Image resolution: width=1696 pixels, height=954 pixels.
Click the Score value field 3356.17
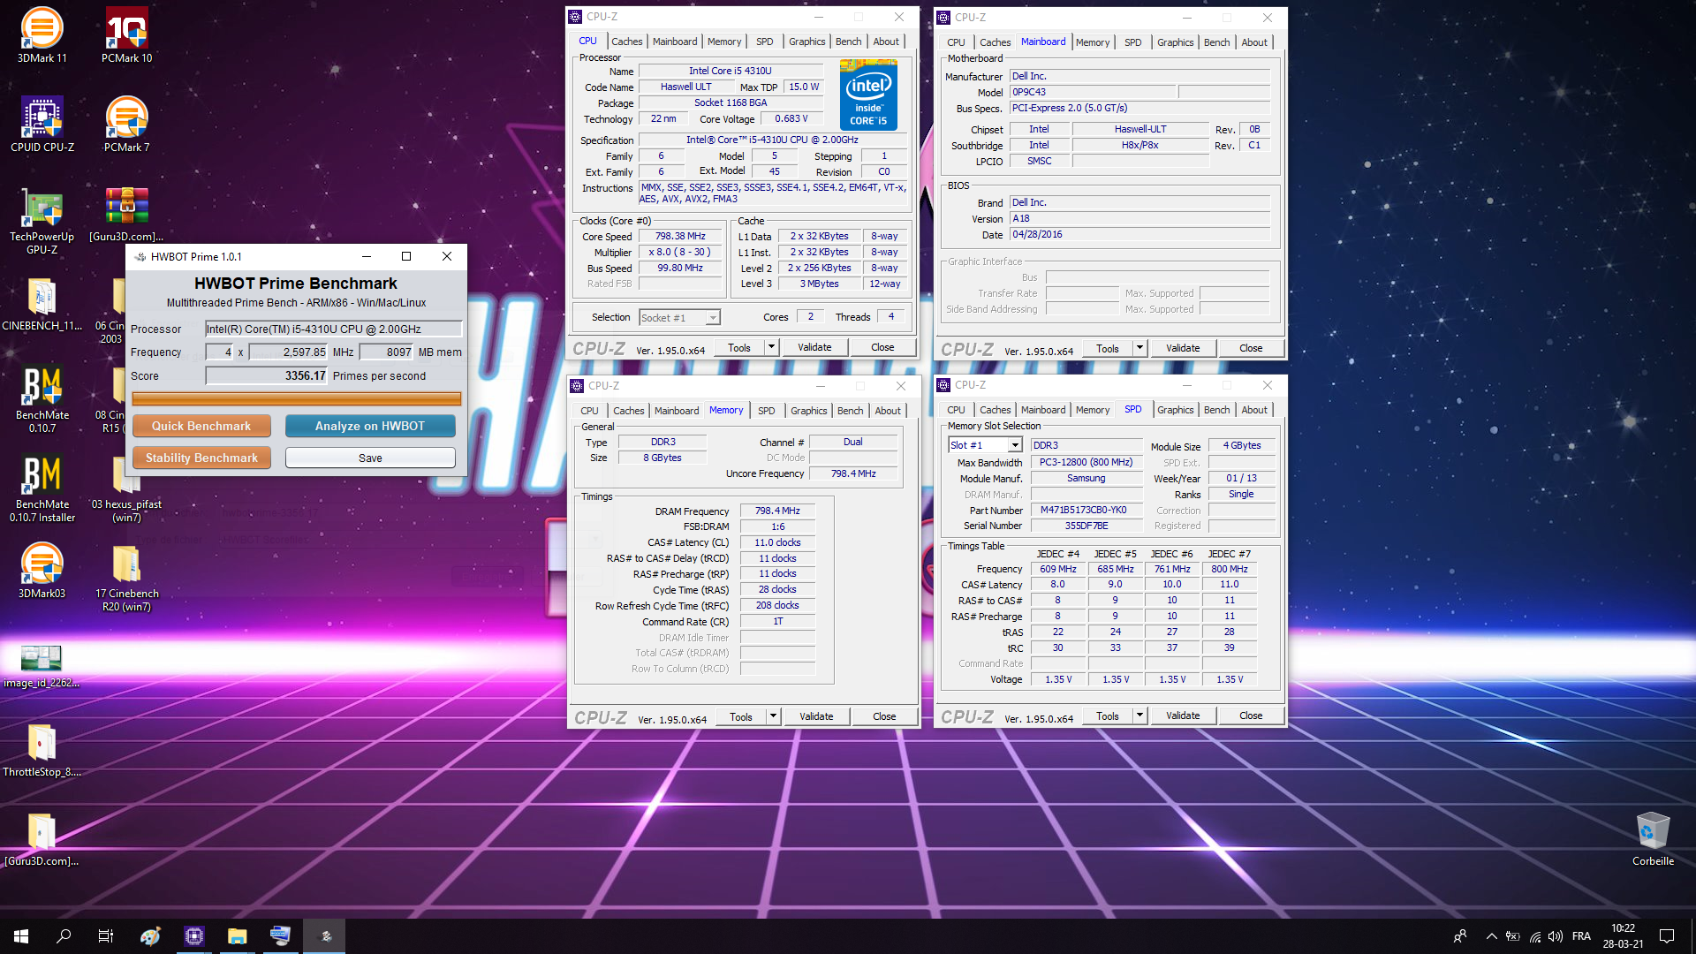(266, 375)
